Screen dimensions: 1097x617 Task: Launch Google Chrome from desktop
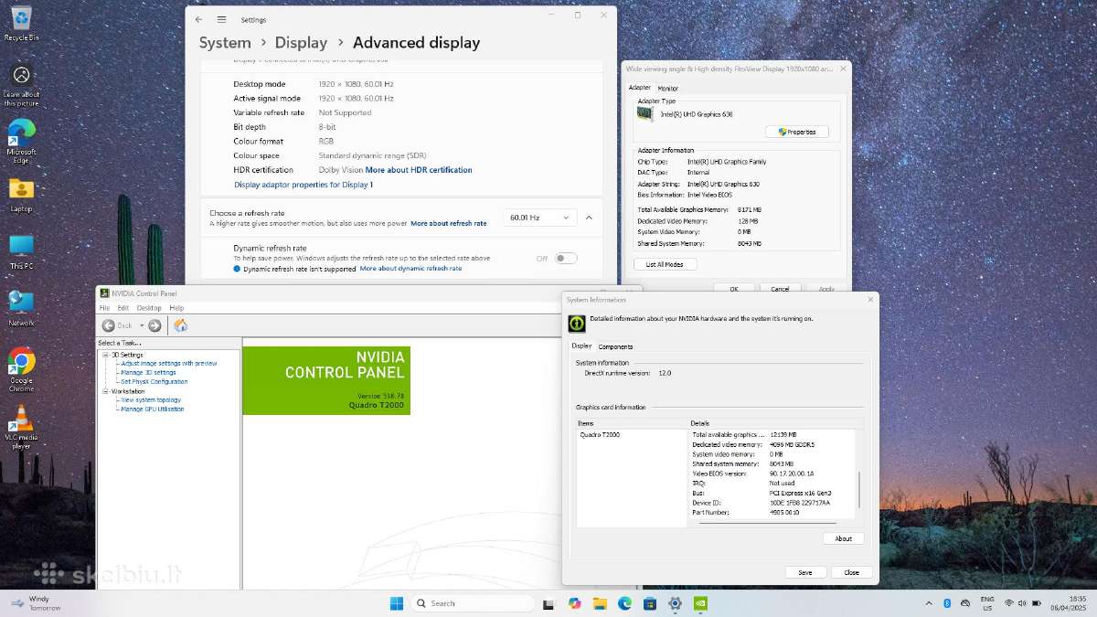(21, 370)
